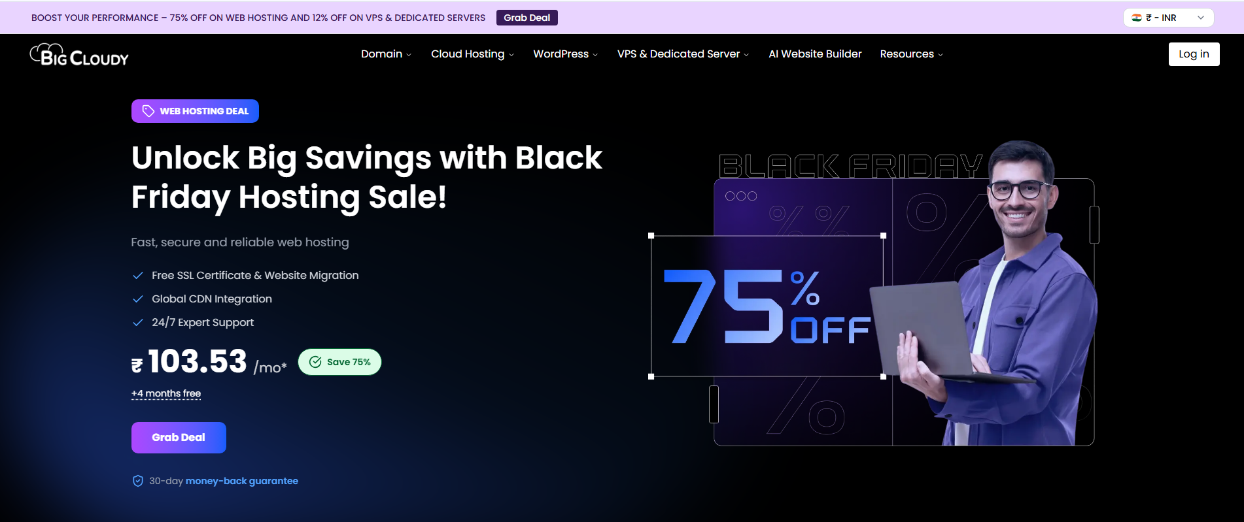This screenshot has height=522, width=1244.
Task: Click checkmark beside 24/7 Expert Support
Action: (138, 323)
